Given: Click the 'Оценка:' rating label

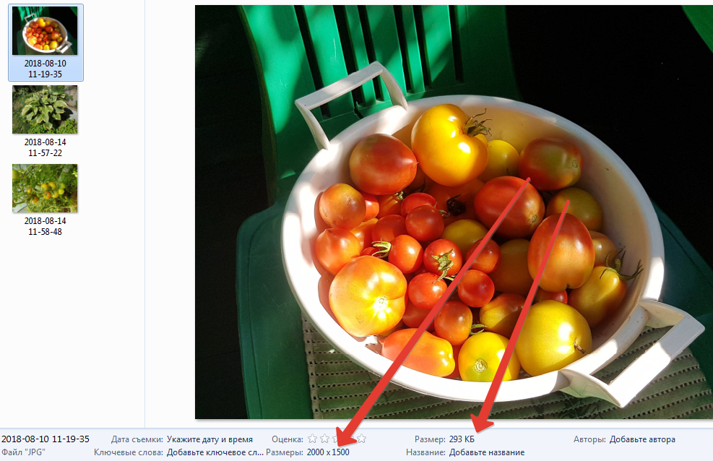Looking at the screenshot, I should [288, 439].
